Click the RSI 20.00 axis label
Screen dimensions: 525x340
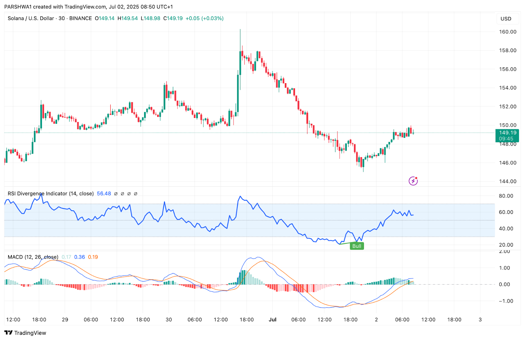(506, 245)
